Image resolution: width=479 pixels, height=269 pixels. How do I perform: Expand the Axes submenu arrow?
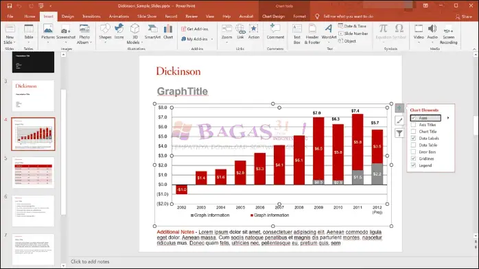448,118
